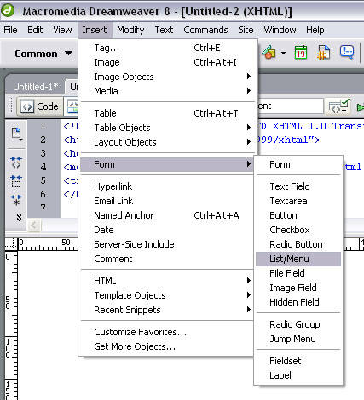Select Button in the Form submenu

[x=298, y=215]
